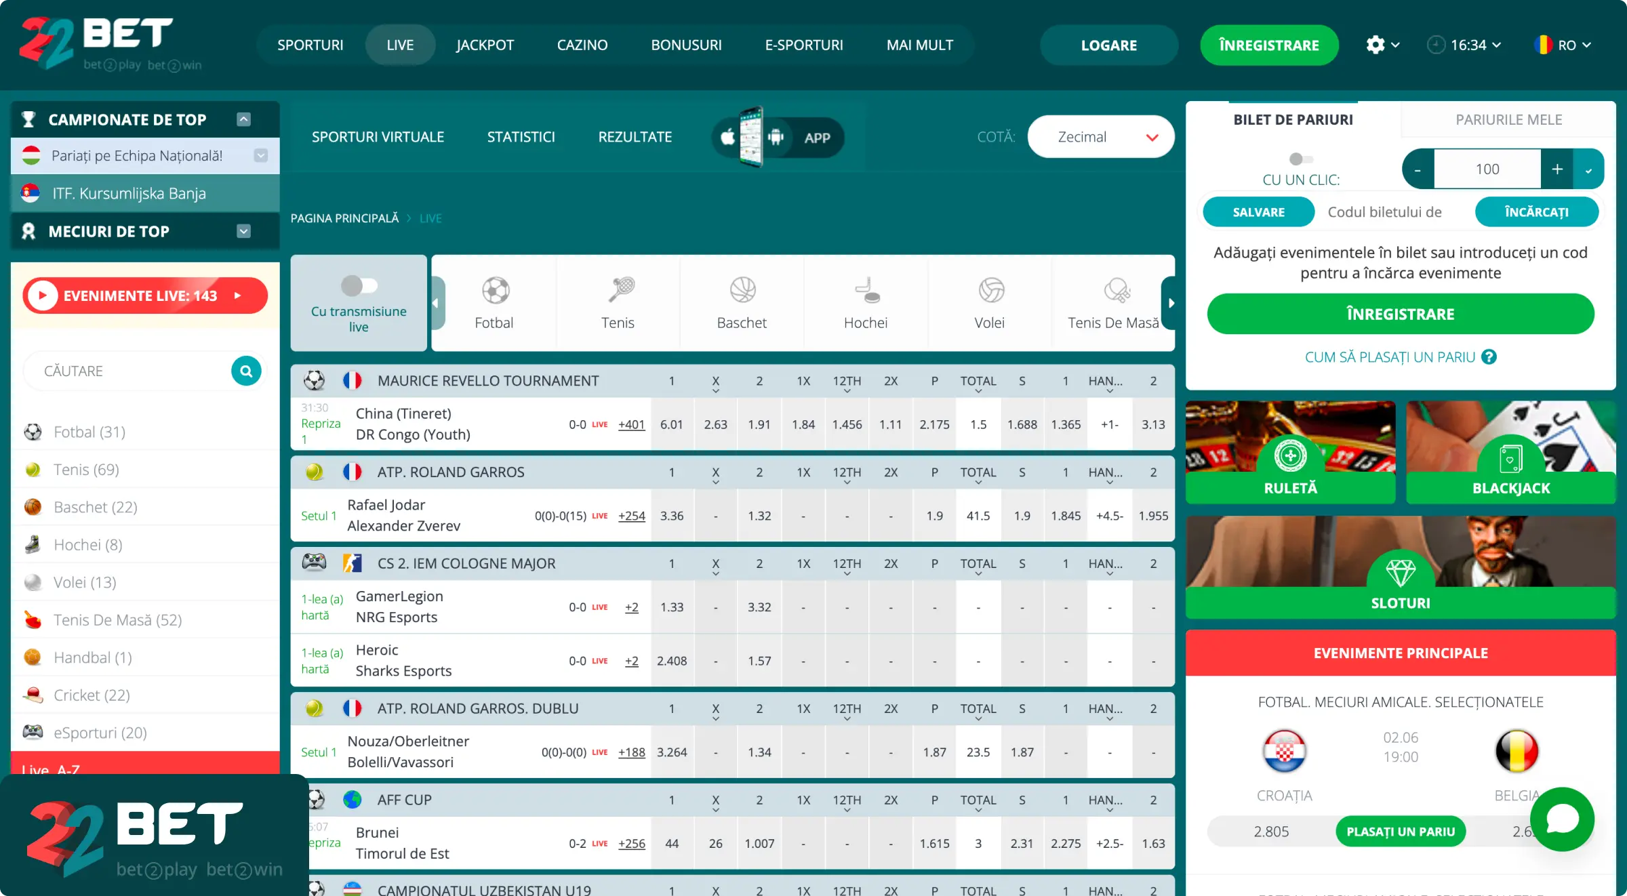Click the search magnifier button
Viewport: 1627px width, 896px height.
point(246,371)
